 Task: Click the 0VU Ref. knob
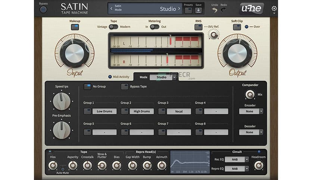click(x=214, y=35)
